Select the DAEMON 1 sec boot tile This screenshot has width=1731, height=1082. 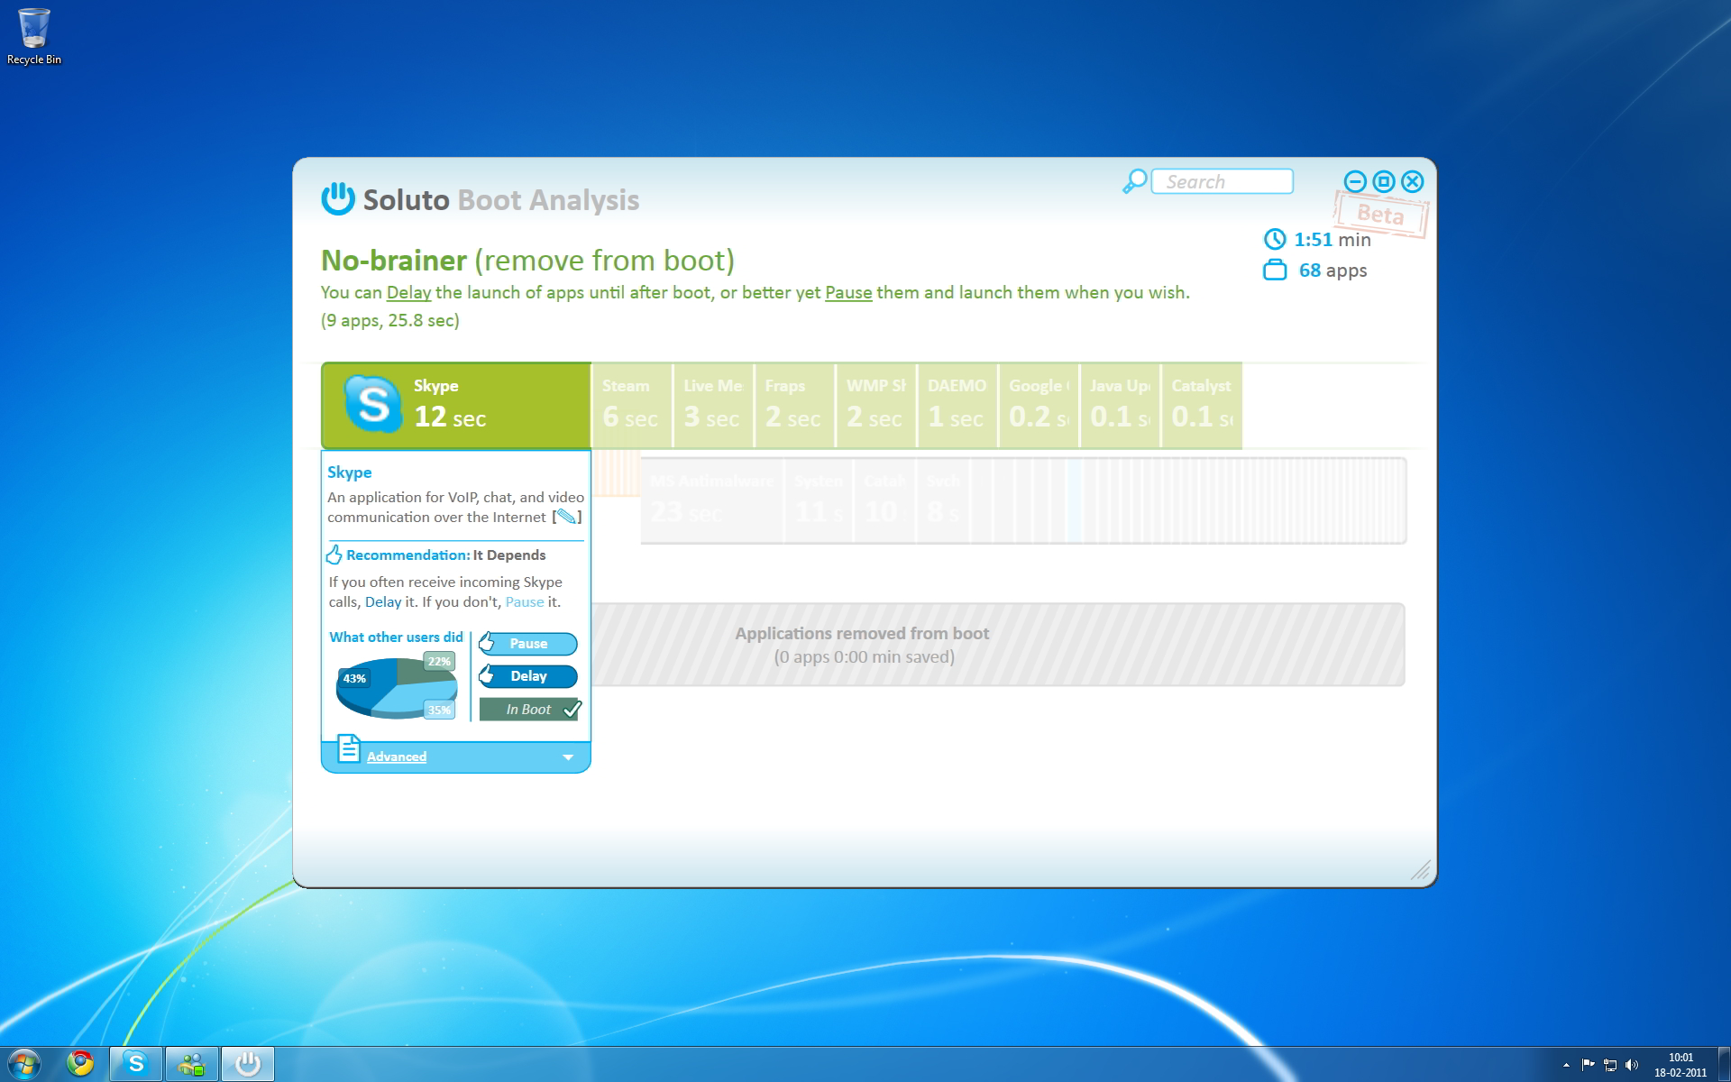click(957, 405)
